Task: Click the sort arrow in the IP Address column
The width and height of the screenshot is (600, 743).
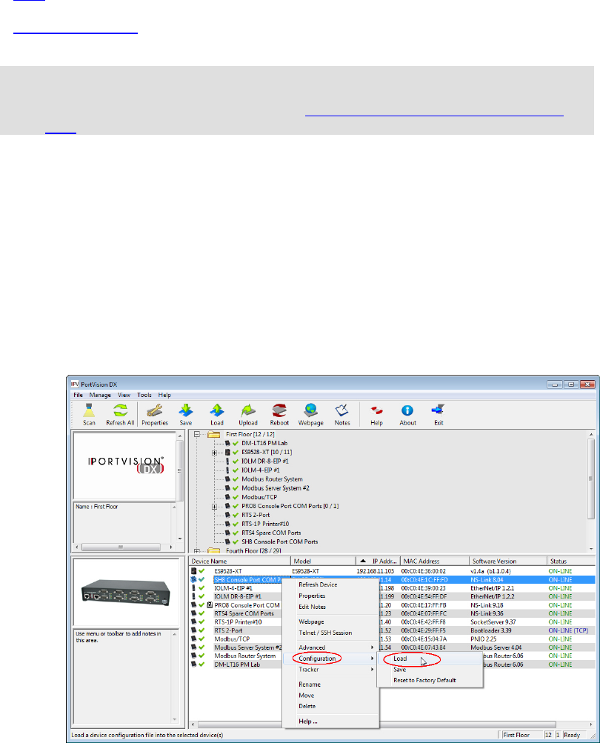Action: (363, 561)
